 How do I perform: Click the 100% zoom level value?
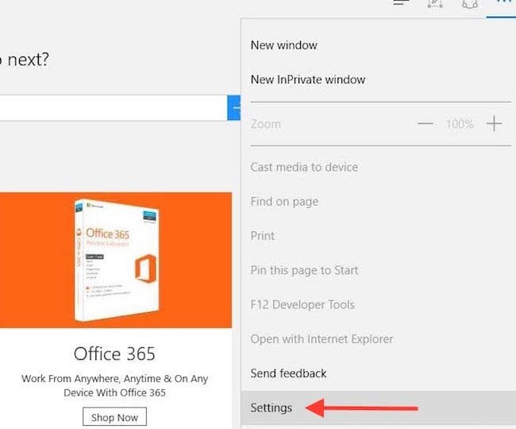point(460,124)
